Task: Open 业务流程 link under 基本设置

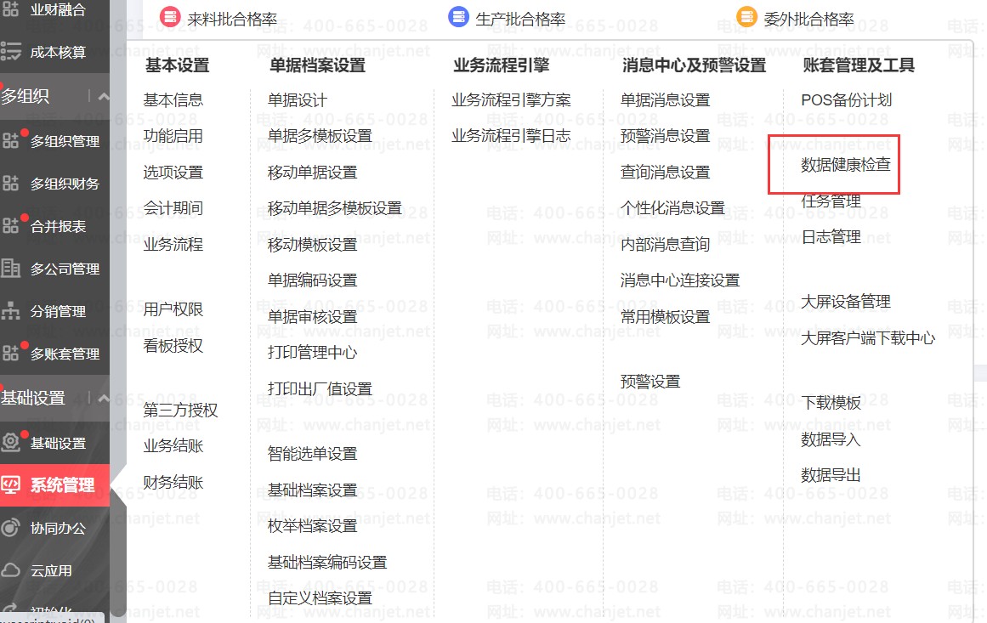Action: pos(173,244)
